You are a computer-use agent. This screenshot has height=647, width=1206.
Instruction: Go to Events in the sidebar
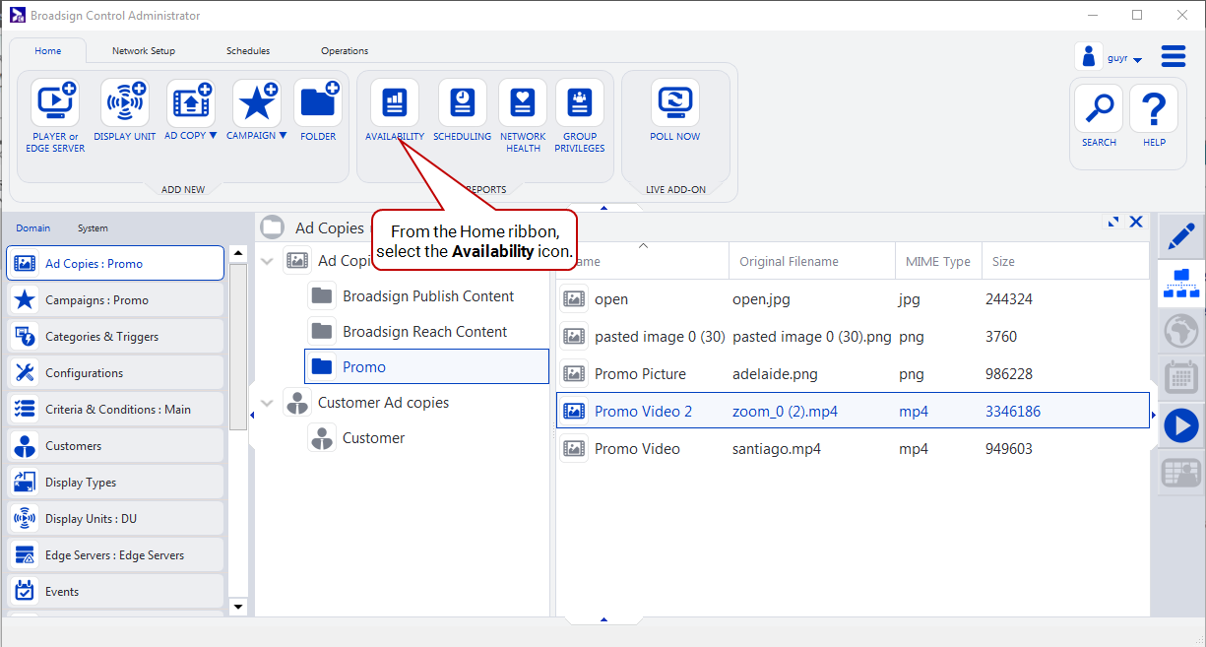point(115,592)
